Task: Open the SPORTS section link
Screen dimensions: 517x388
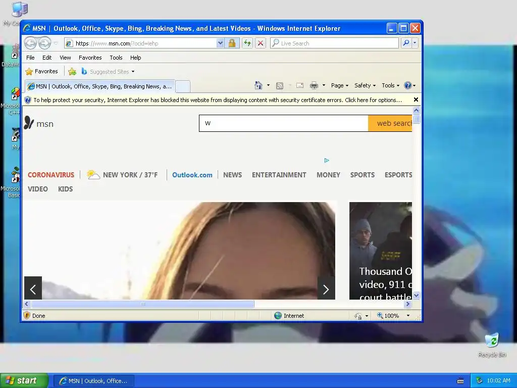Action: point(363,175)
